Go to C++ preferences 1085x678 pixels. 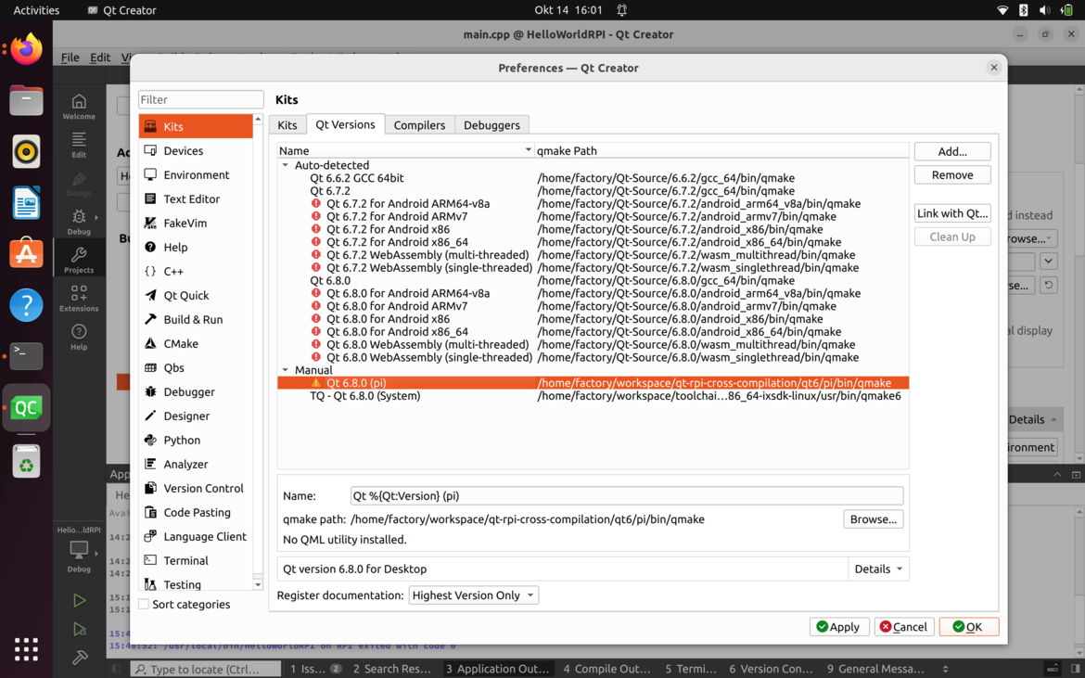(x=196, y=271)
